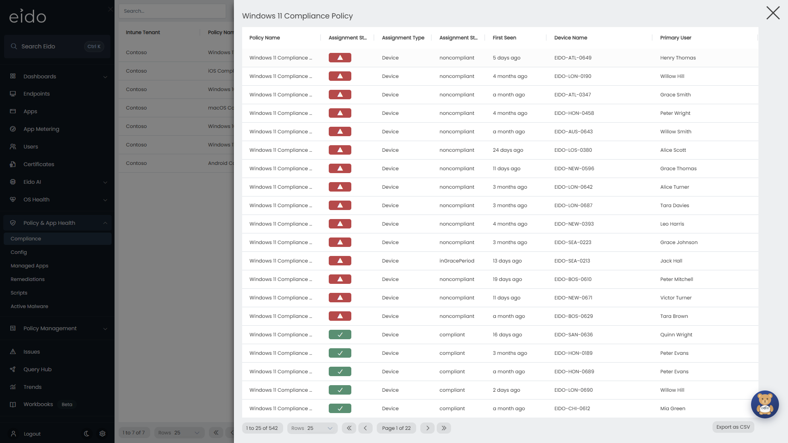Open settings gear in sidebar footer

click(x=103, y=434)
